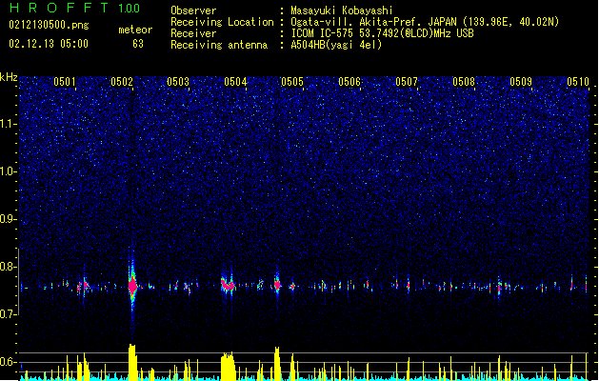Click the 0.6 kHz axis label
This screenshot has width=599, height=381.
8,362
